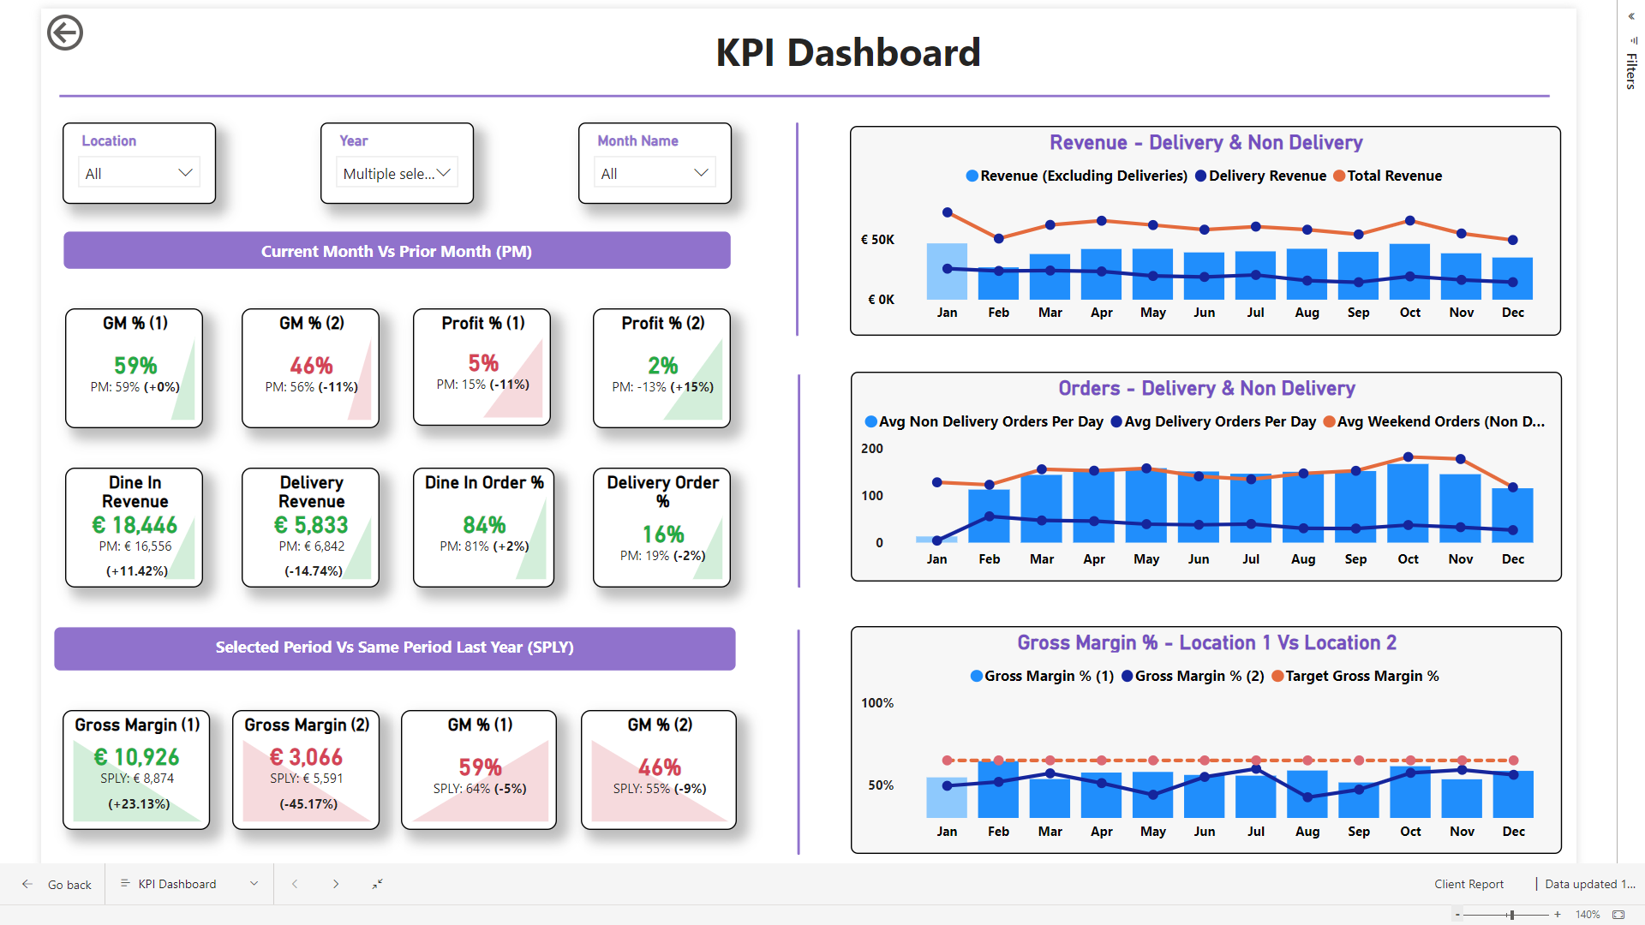
Task: Open the Client Report link
Action: [x=1469, y=883]
